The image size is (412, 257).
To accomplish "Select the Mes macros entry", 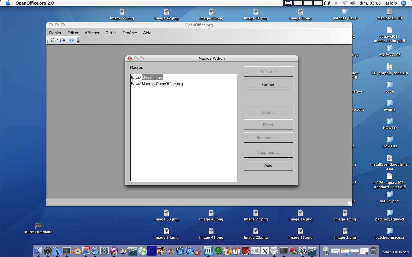I will [152, 78].
